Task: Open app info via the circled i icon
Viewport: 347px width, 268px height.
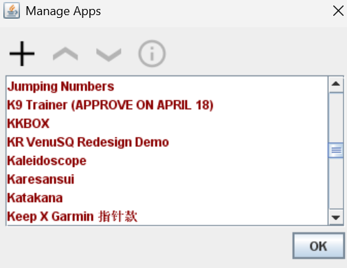Action: 152,54
